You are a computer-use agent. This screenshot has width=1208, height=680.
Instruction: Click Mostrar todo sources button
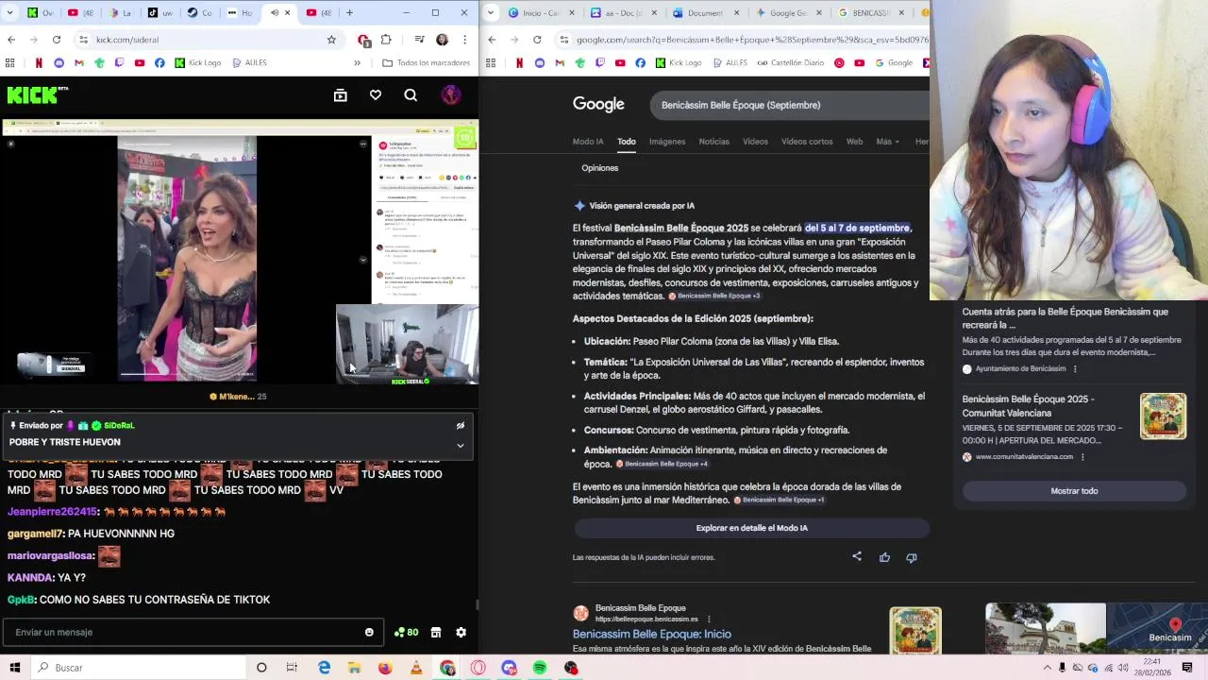pos(1074,491)
